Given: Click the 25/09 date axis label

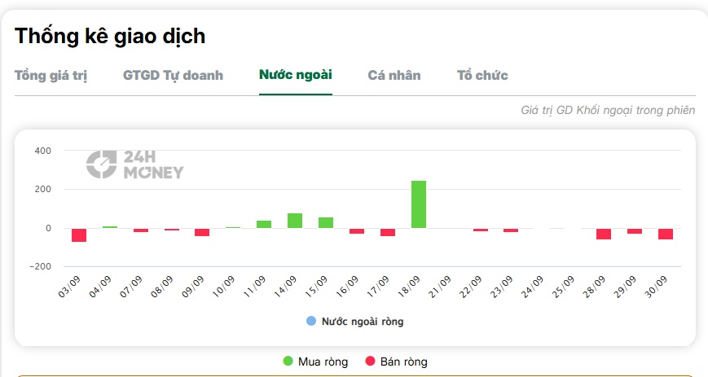Looking at the screenshot, I should coord(564,287).
